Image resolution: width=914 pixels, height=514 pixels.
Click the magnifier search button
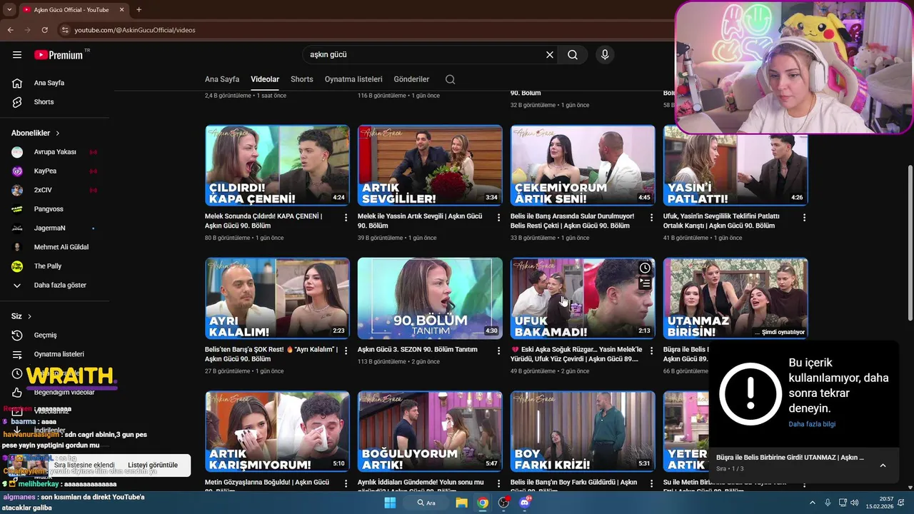point(573,55)
